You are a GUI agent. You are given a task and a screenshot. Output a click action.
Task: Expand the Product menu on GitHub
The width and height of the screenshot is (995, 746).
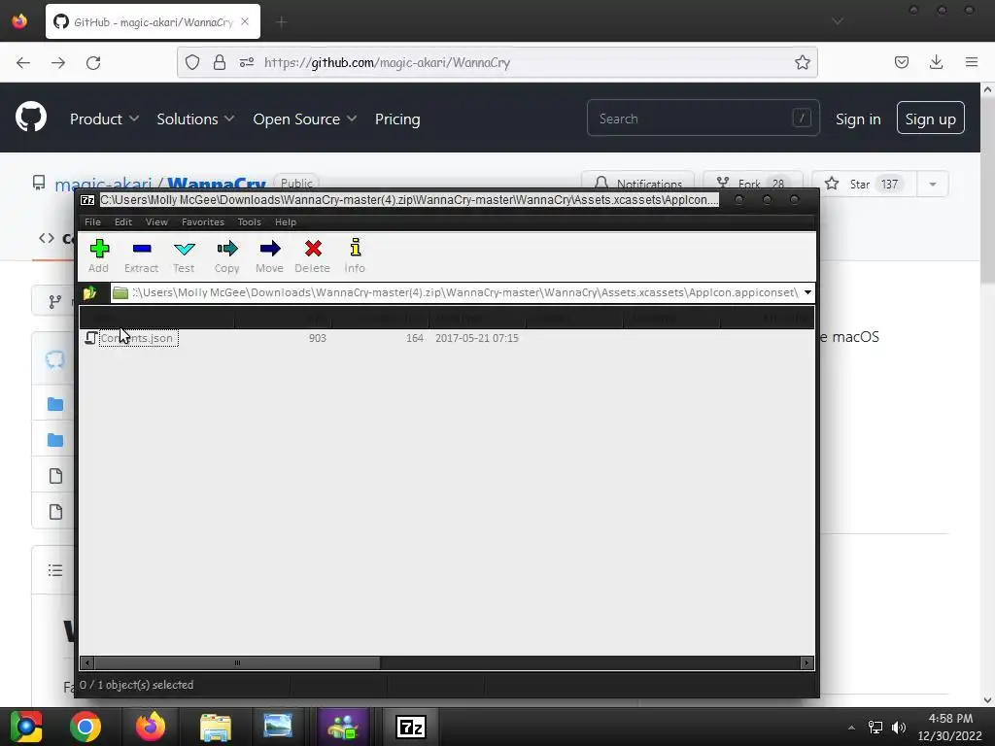coord(104,119)
